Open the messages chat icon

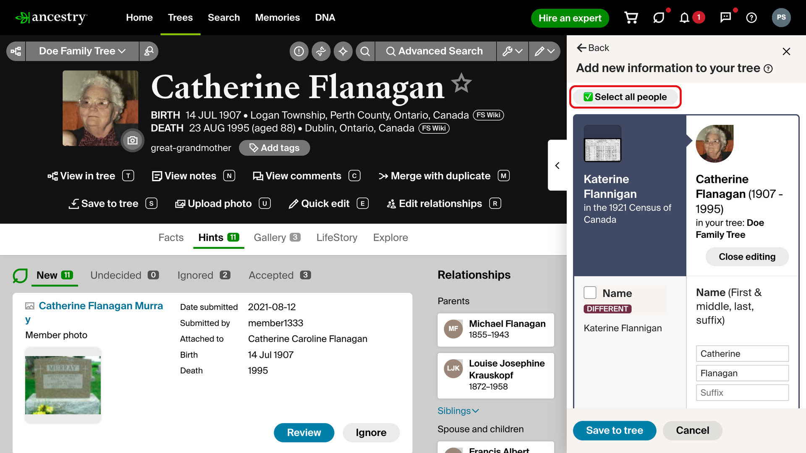[x=725, y=18]
